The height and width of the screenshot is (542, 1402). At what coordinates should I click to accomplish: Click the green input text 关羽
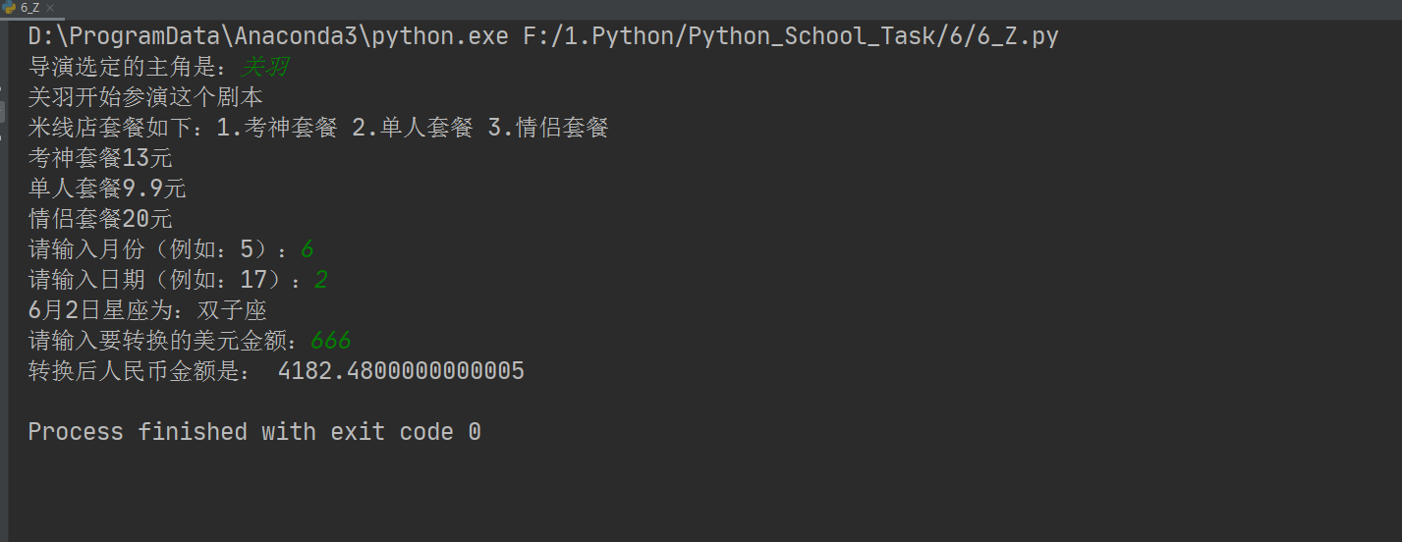[x=265, y=68]
